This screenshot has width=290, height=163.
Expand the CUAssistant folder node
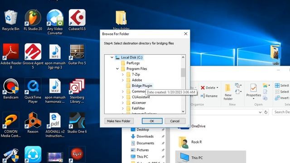[123, 97]
